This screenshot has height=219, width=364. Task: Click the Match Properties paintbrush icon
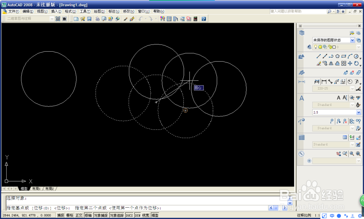click(x=126, y=19)
